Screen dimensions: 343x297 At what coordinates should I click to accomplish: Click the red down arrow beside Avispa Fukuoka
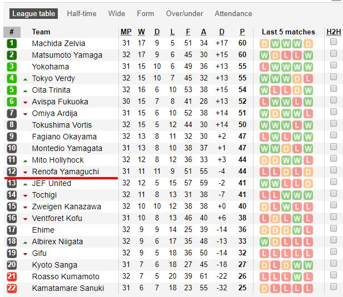[25, 102]
